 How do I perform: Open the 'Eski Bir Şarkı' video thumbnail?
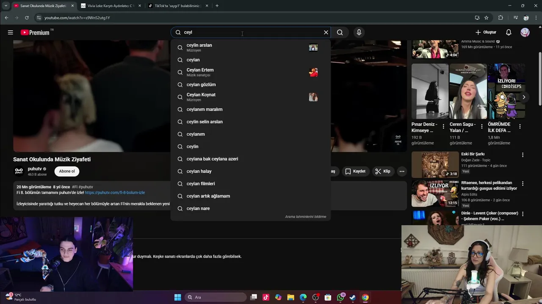(435, 165)
